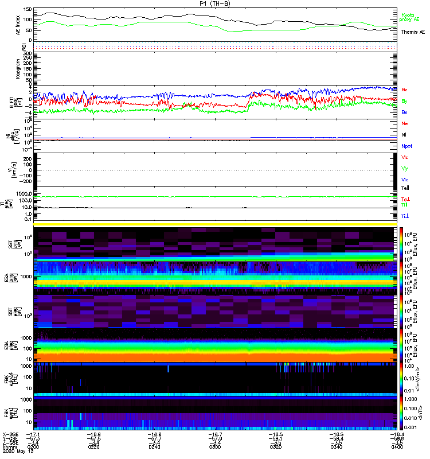Screen dimensions: 430x459
Task: Click the red Te⊥ legend label
Action: (405, 199)
